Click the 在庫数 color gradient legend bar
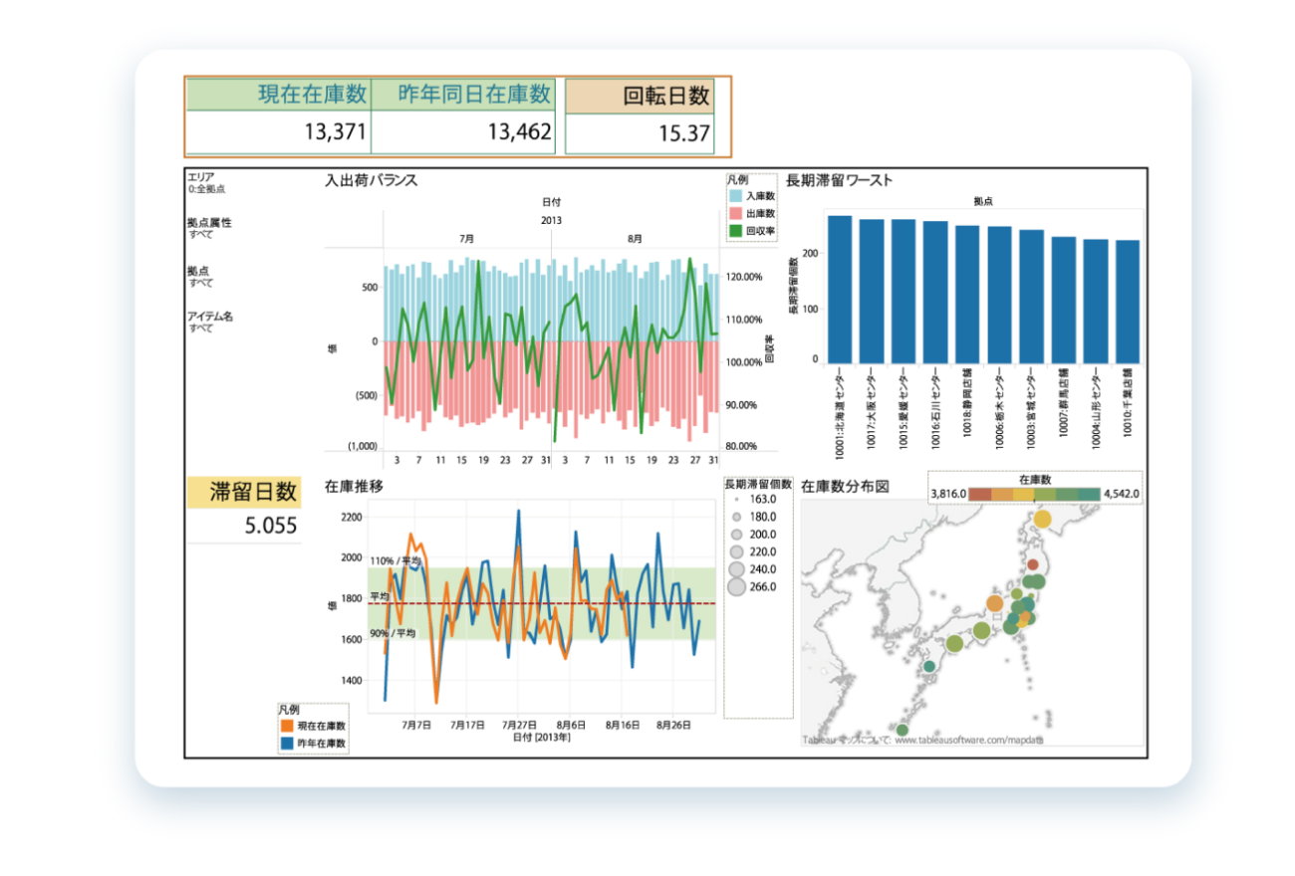The width and height of the screenshot is (1295, 876). pos(1033,493)
